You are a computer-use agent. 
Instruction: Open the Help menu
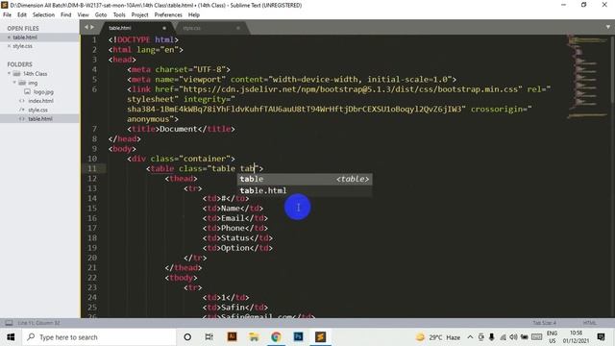point(194,15)
